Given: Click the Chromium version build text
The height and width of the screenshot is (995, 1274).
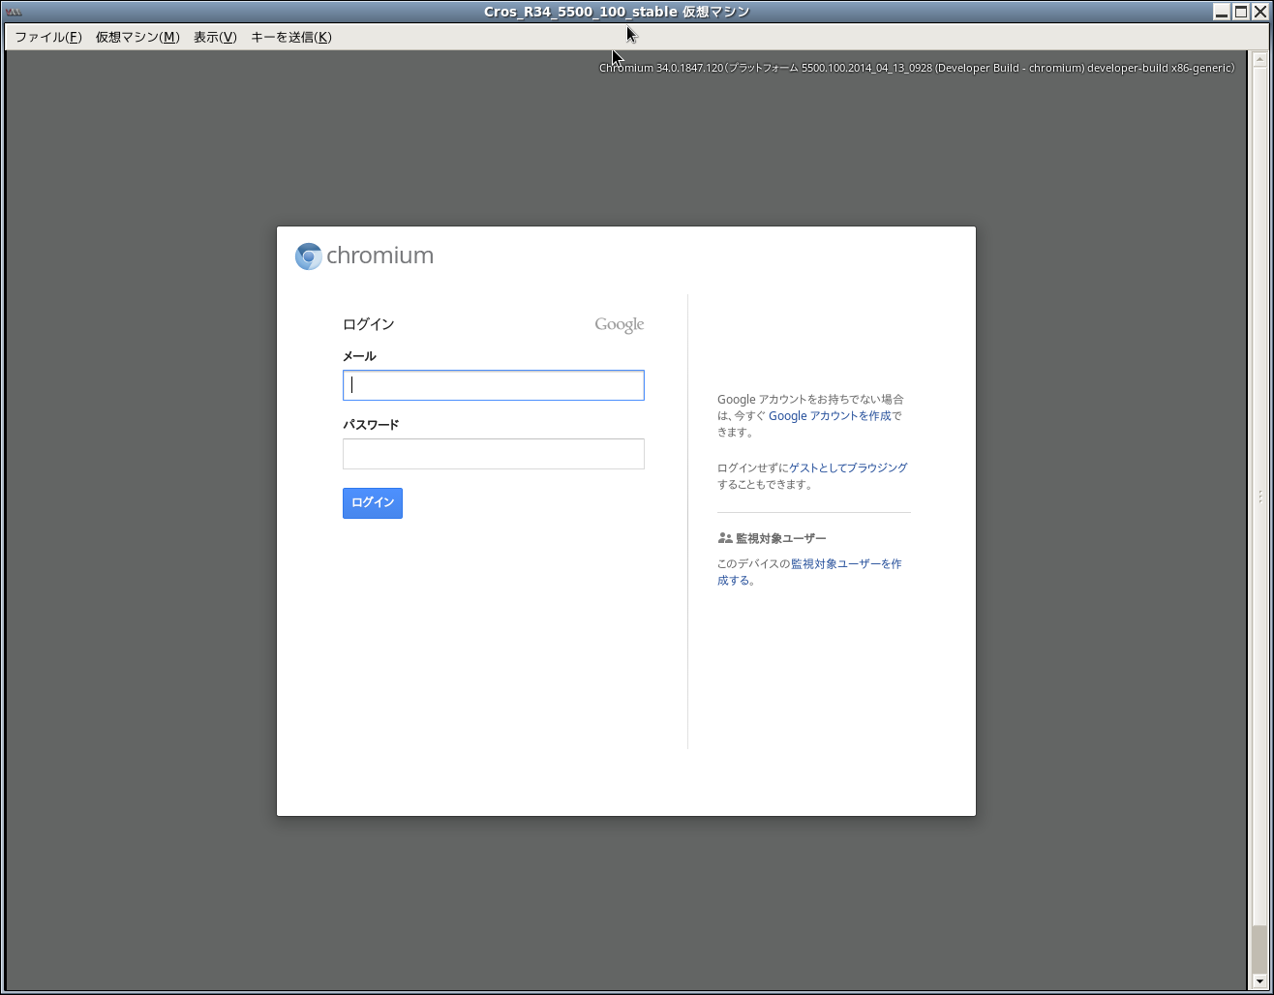Looking at the screenshot, I should (917, 68).
